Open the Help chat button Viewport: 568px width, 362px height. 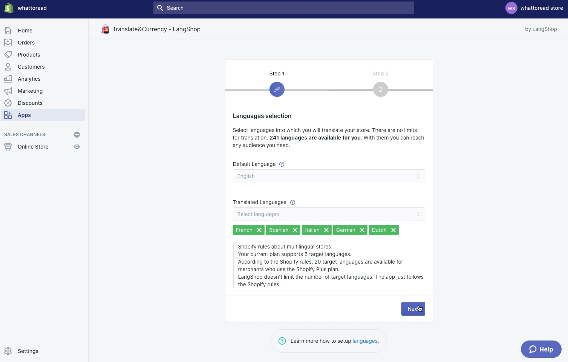click(541, 349)
